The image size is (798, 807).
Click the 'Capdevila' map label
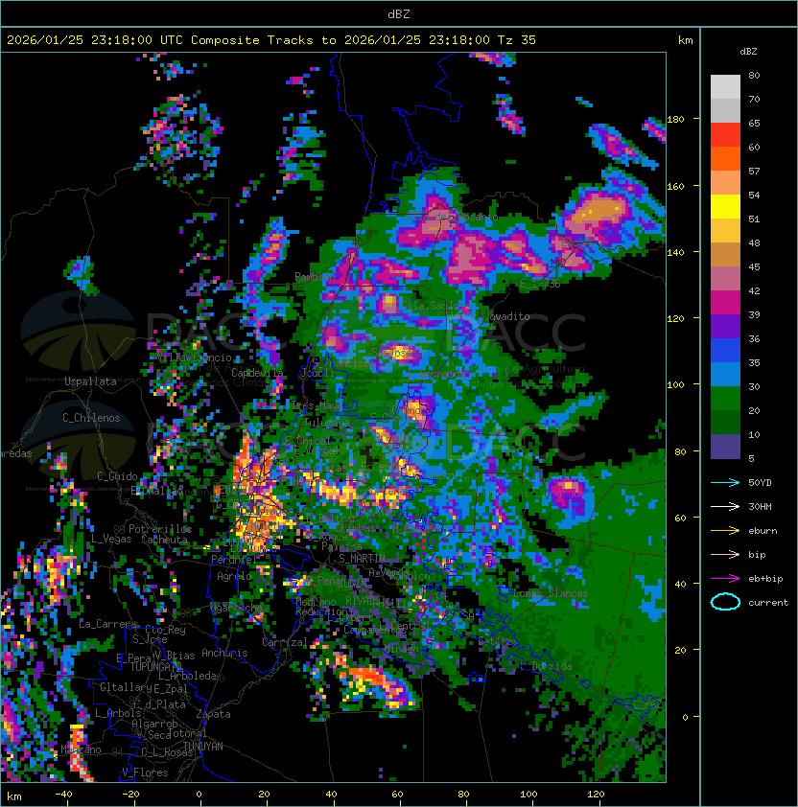[257, 373]
